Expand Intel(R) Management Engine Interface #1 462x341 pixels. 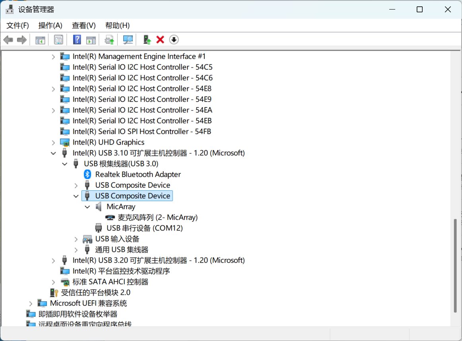53,57
